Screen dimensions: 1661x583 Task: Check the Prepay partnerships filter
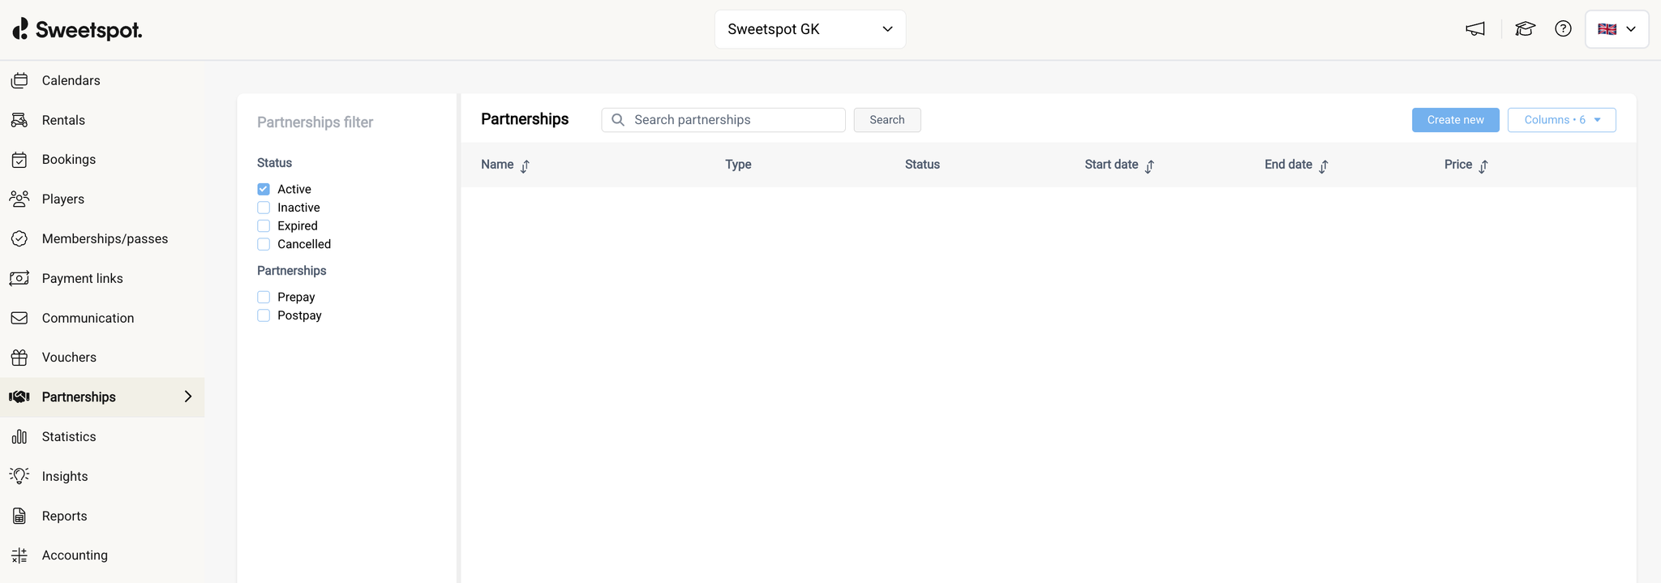coord(264,298)
